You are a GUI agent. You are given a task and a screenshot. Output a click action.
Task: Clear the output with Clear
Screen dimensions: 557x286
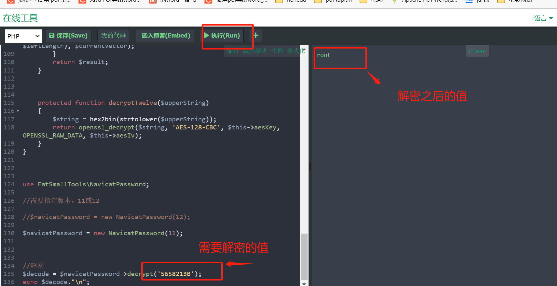[x=477, y=51]
